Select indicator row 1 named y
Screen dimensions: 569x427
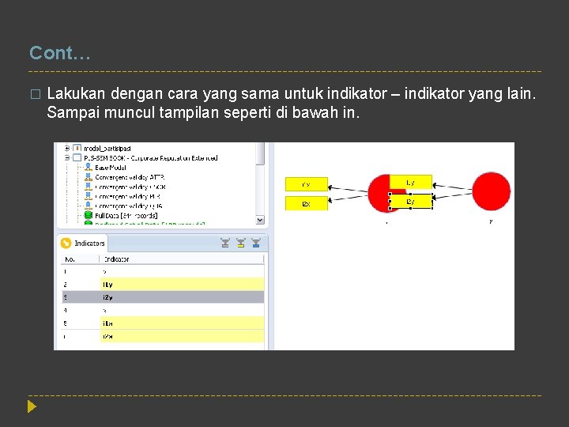click(163, 271)
